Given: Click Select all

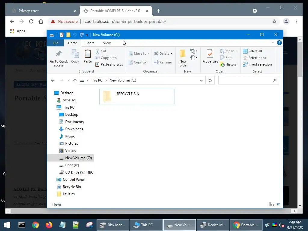Looking at the screenshot, I should (x=252, y=51).
